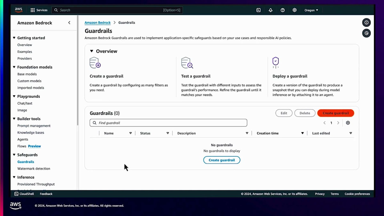Collapse the Amazon Bedrock sidebar
The height and width of the screenshot is (216, 384).
[x=69, y=23]
